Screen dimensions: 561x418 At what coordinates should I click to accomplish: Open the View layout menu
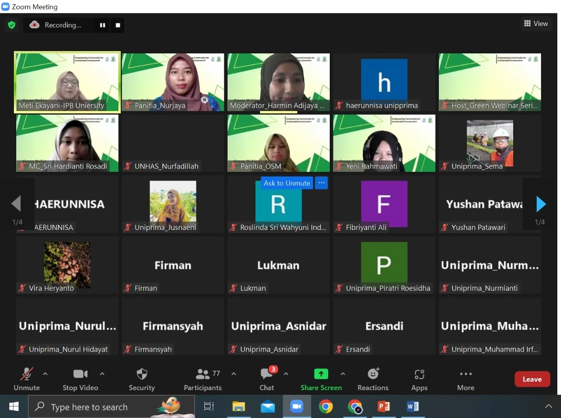point(536,24)
